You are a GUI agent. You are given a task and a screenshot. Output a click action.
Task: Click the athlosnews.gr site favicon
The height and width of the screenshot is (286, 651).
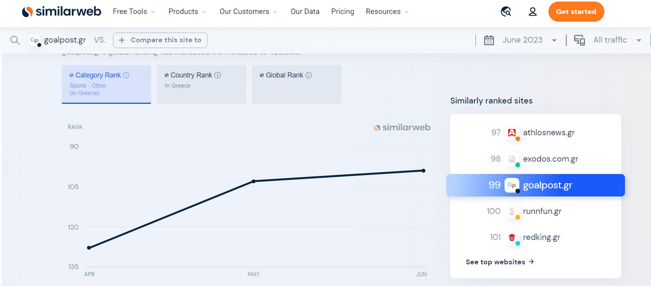(x=512, y=133)
